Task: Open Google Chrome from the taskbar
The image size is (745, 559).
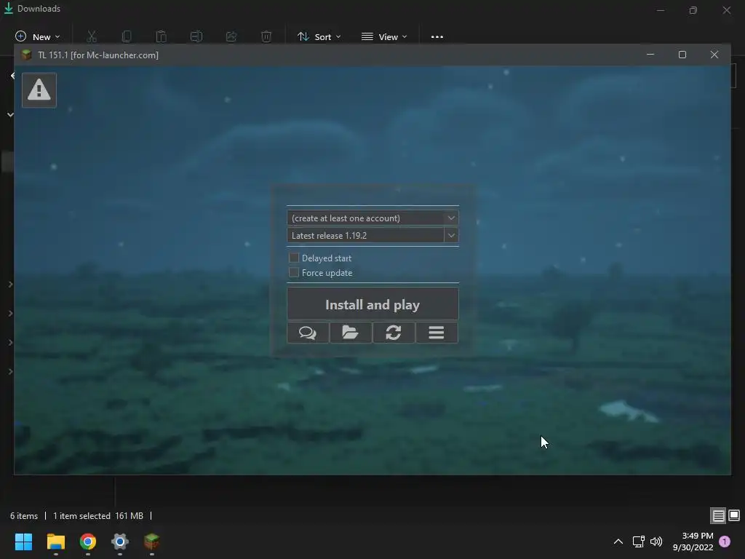Action: click(x=88, y=542)
